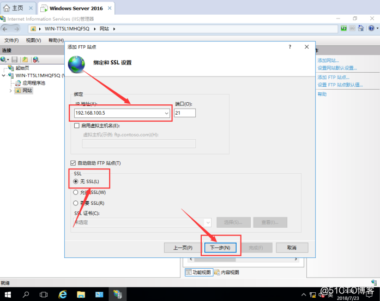Click the virtual host name text field
380x301 pixels.
coord(139,144)
